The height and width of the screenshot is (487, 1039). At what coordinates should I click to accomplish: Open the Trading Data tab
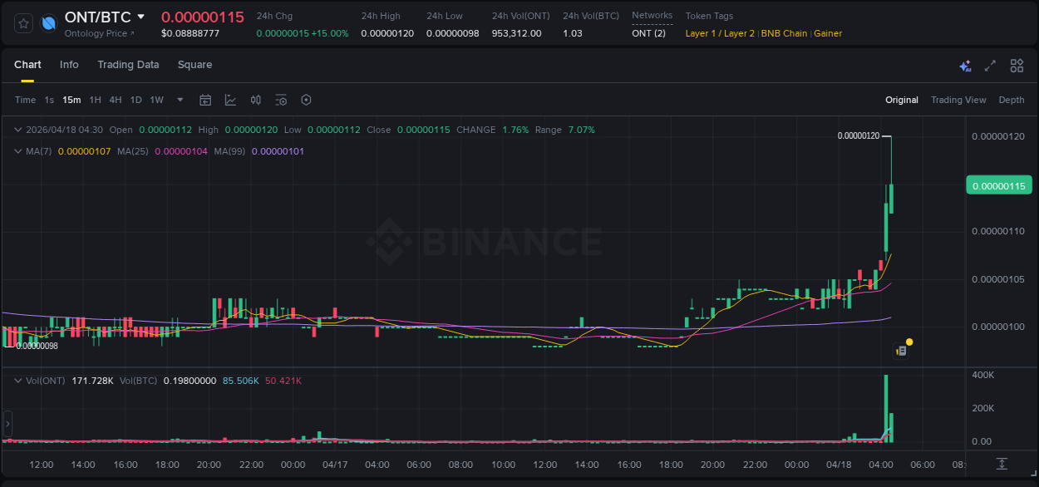[128, 65]
